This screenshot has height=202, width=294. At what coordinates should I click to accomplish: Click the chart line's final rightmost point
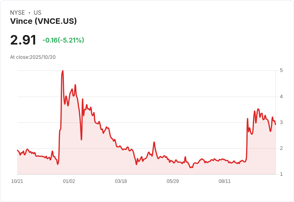click(275, 124)
